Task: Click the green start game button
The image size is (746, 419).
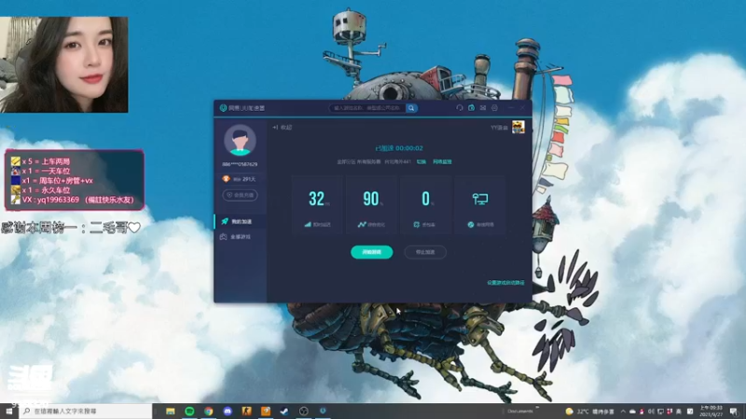Action: pos(371,251)
